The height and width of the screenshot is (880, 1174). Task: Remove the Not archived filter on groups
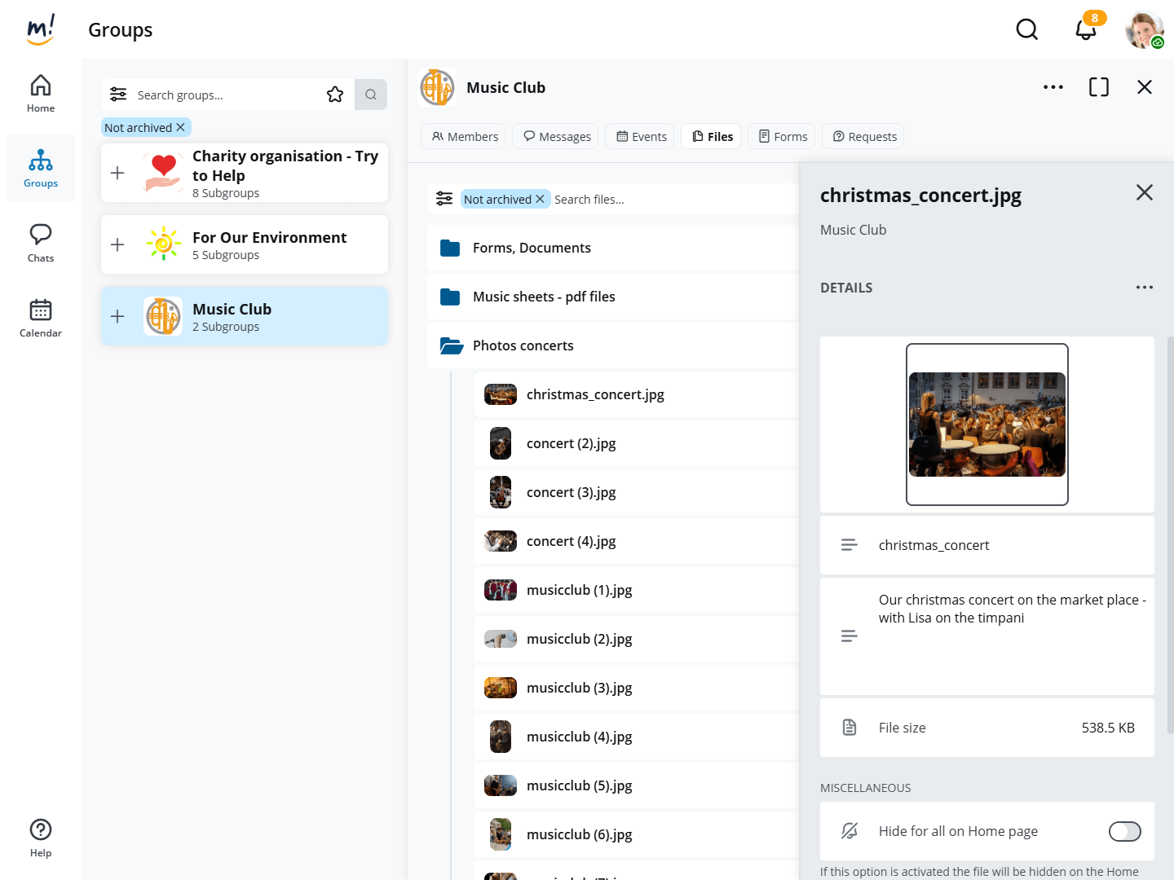coord(181,128)
